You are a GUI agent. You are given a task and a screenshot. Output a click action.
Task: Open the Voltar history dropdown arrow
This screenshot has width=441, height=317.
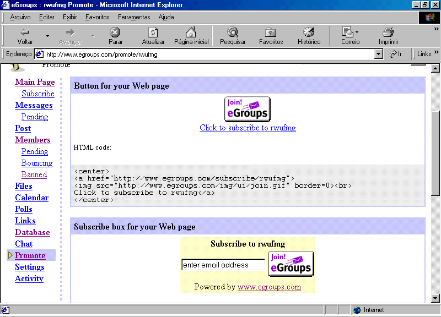point(47,36)
